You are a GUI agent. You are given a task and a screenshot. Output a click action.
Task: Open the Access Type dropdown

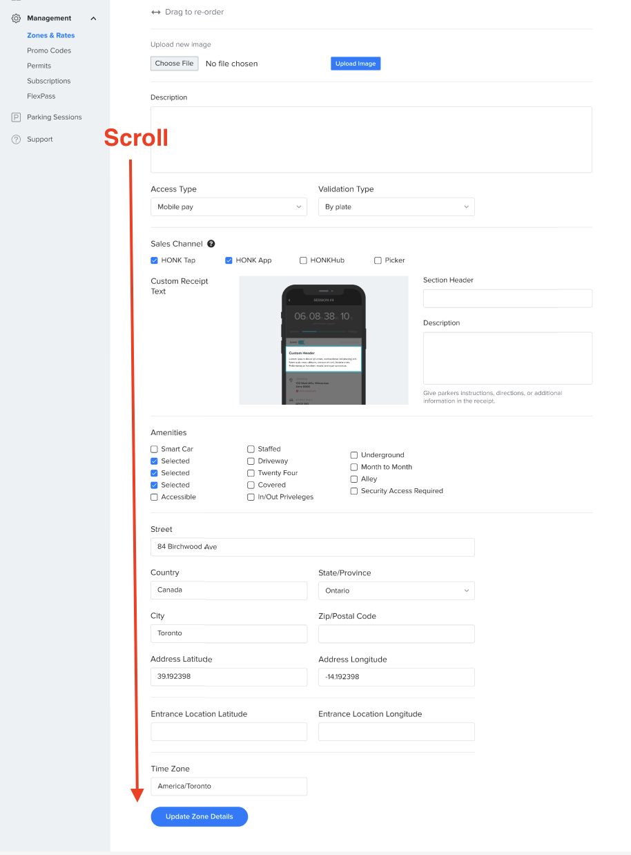(229, 207)
